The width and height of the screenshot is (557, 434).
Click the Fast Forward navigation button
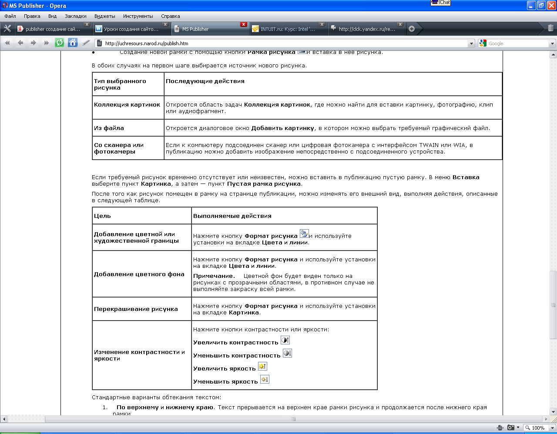(x=47, y=43)
